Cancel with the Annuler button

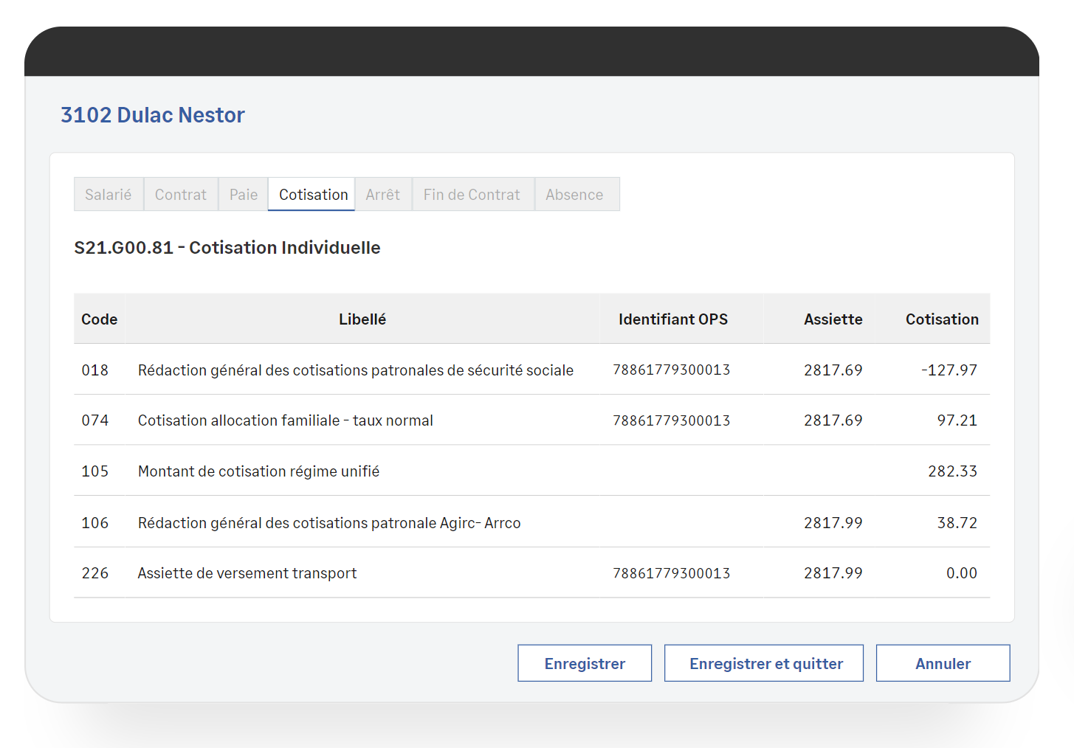[x=943, y=663]
